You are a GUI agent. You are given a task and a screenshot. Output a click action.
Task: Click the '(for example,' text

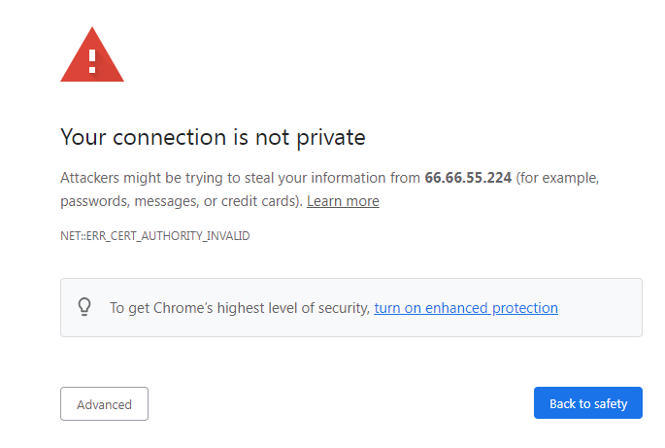[557, 178]
